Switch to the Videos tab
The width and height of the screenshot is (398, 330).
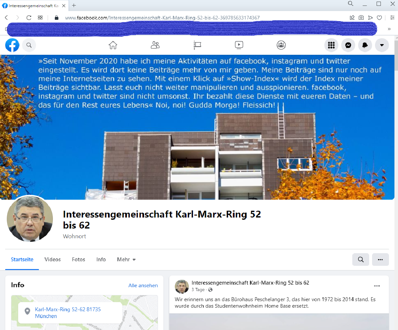53,259
